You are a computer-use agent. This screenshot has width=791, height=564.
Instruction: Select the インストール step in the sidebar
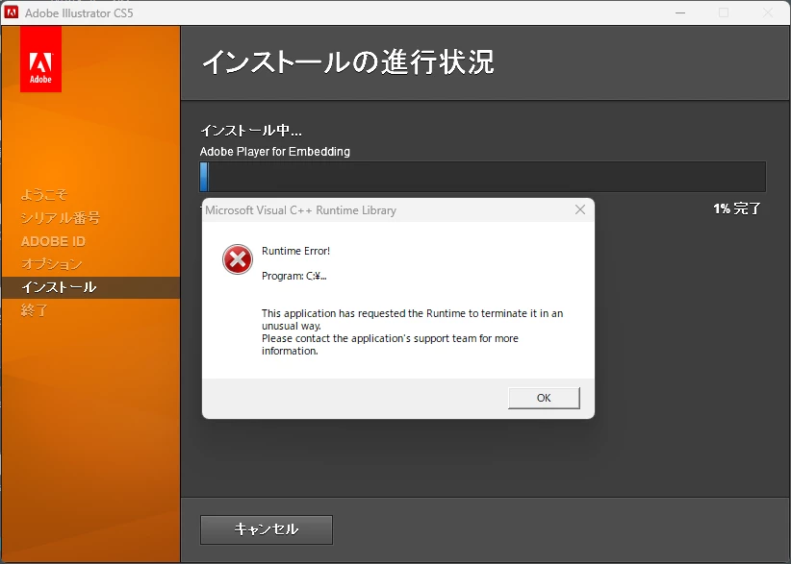click(x=90, y=287)
